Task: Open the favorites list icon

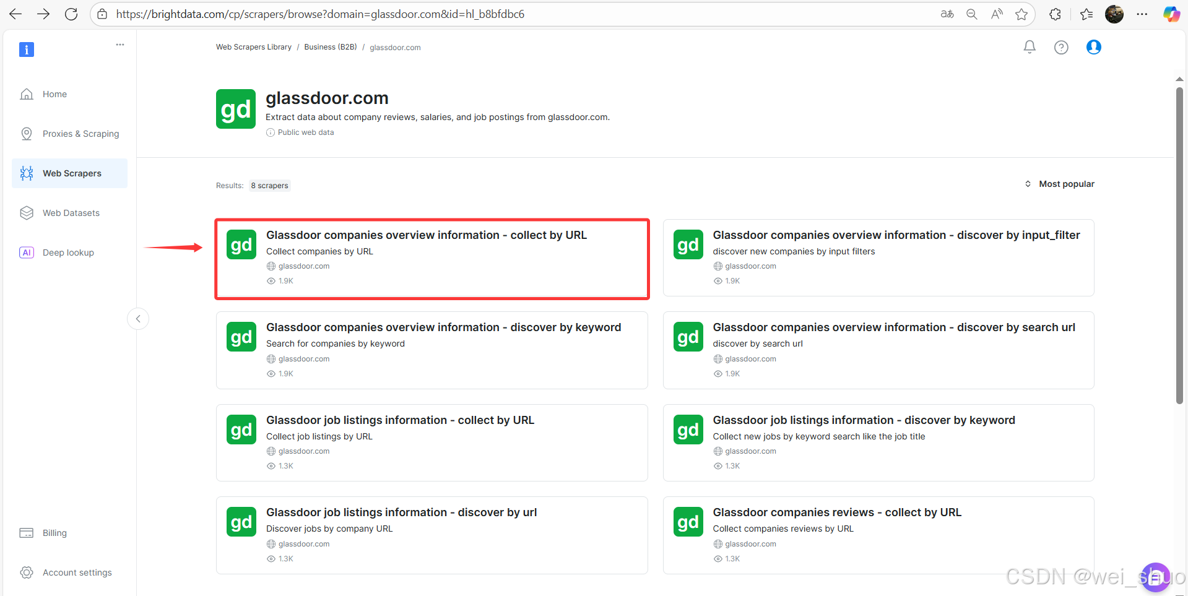Action: [x=1086, y=14]
